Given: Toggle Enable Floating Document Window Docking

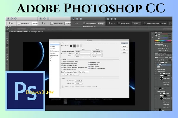Looking at the screenshot, I should 62,67.
